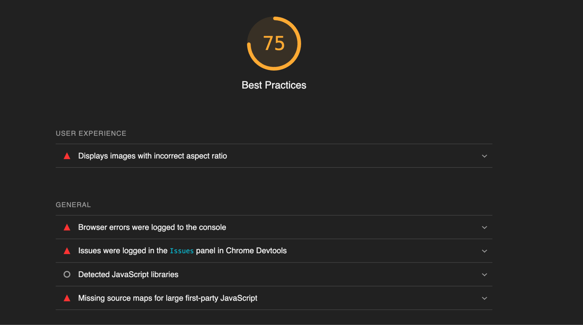
Task: Expand the Issues panel audit chevron
Action: click(x=484, y=251)
